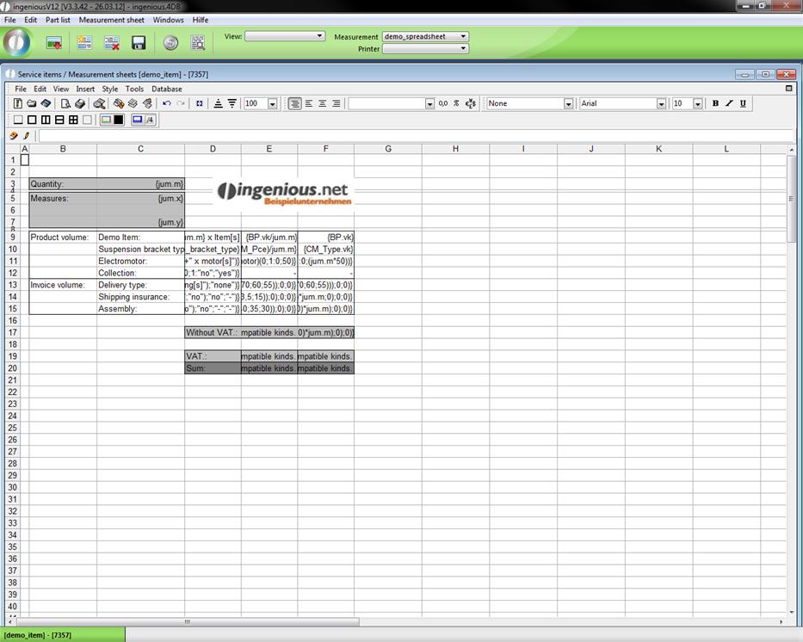Click the black color swatch
803x642 pixels.
[x=119, y=120]
